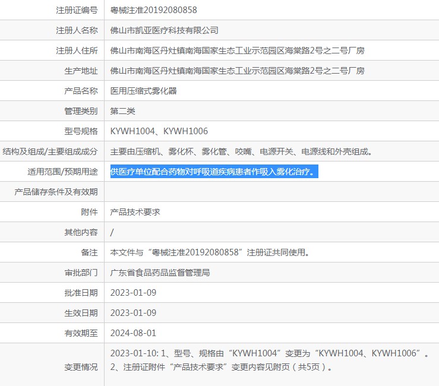Click the 管理类别 label
This screenshot has width=439, height=386.
click(81, 111)
